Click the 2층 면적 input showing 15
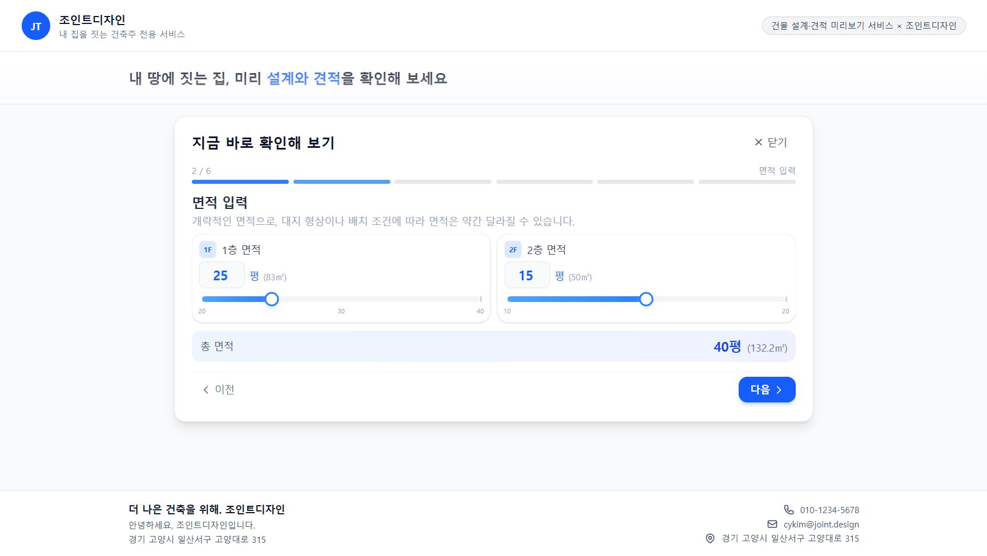This screenshot has height=556, width=987. point(526,276)
